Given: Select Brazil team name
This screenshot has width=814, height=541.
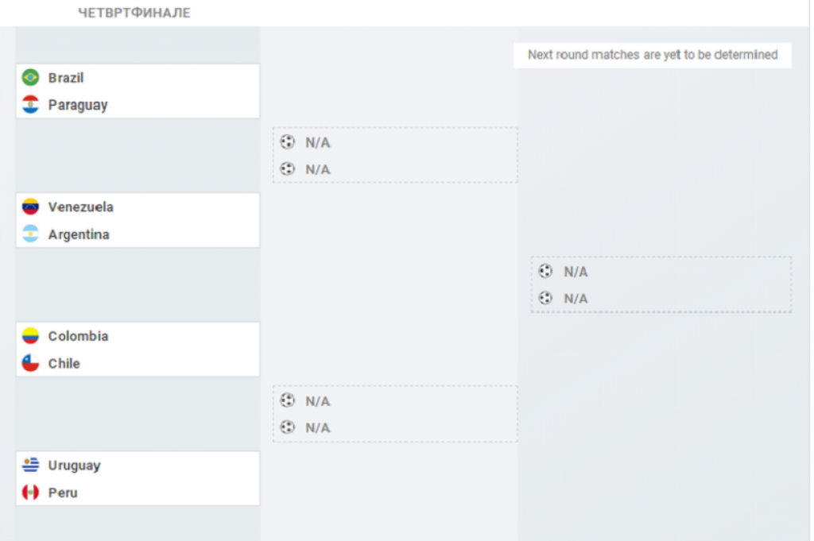Looking at the screenshot, I should [66, 78].
